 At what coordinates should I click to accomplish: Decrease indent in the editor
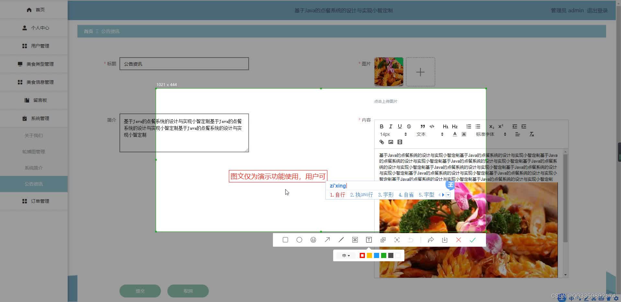pos(514,126)
